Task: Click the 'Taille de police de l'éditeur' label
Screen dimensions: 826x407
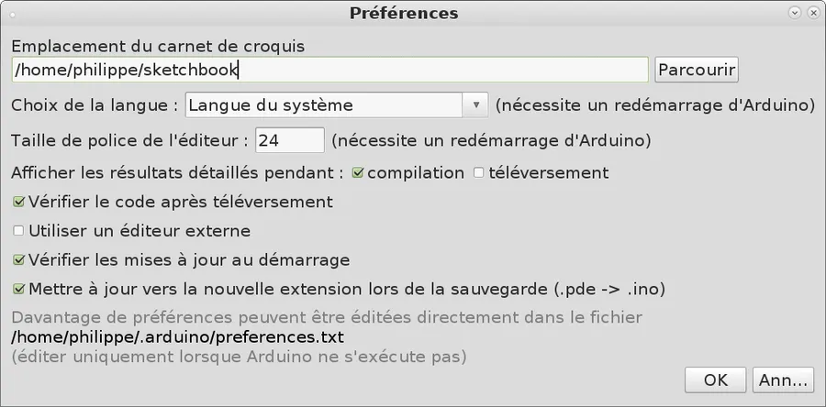Action: tap(129, 141)
